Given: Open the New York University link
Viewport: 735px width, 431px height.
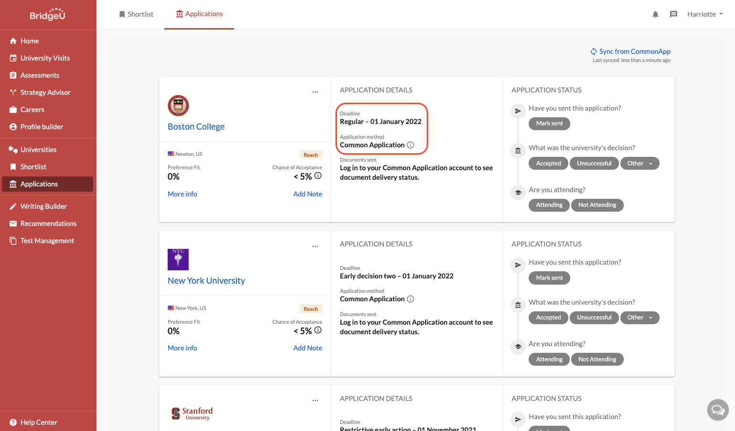Looking at the screenshot, I should (206, 281).
